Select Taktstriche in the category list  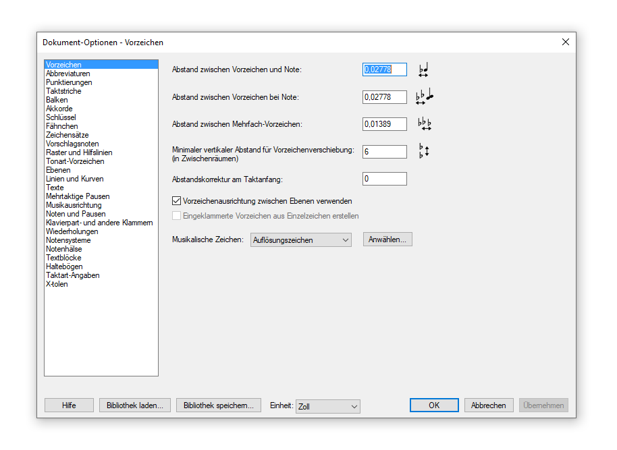63,91
